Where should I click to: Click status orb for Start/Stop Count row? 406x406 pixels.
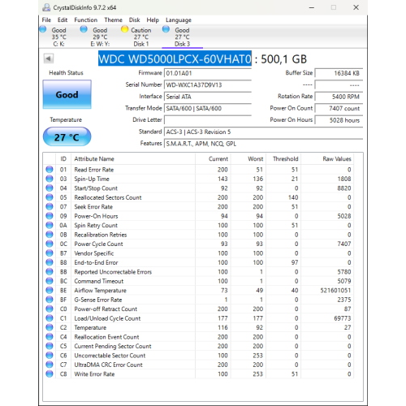tap(50, 188)
